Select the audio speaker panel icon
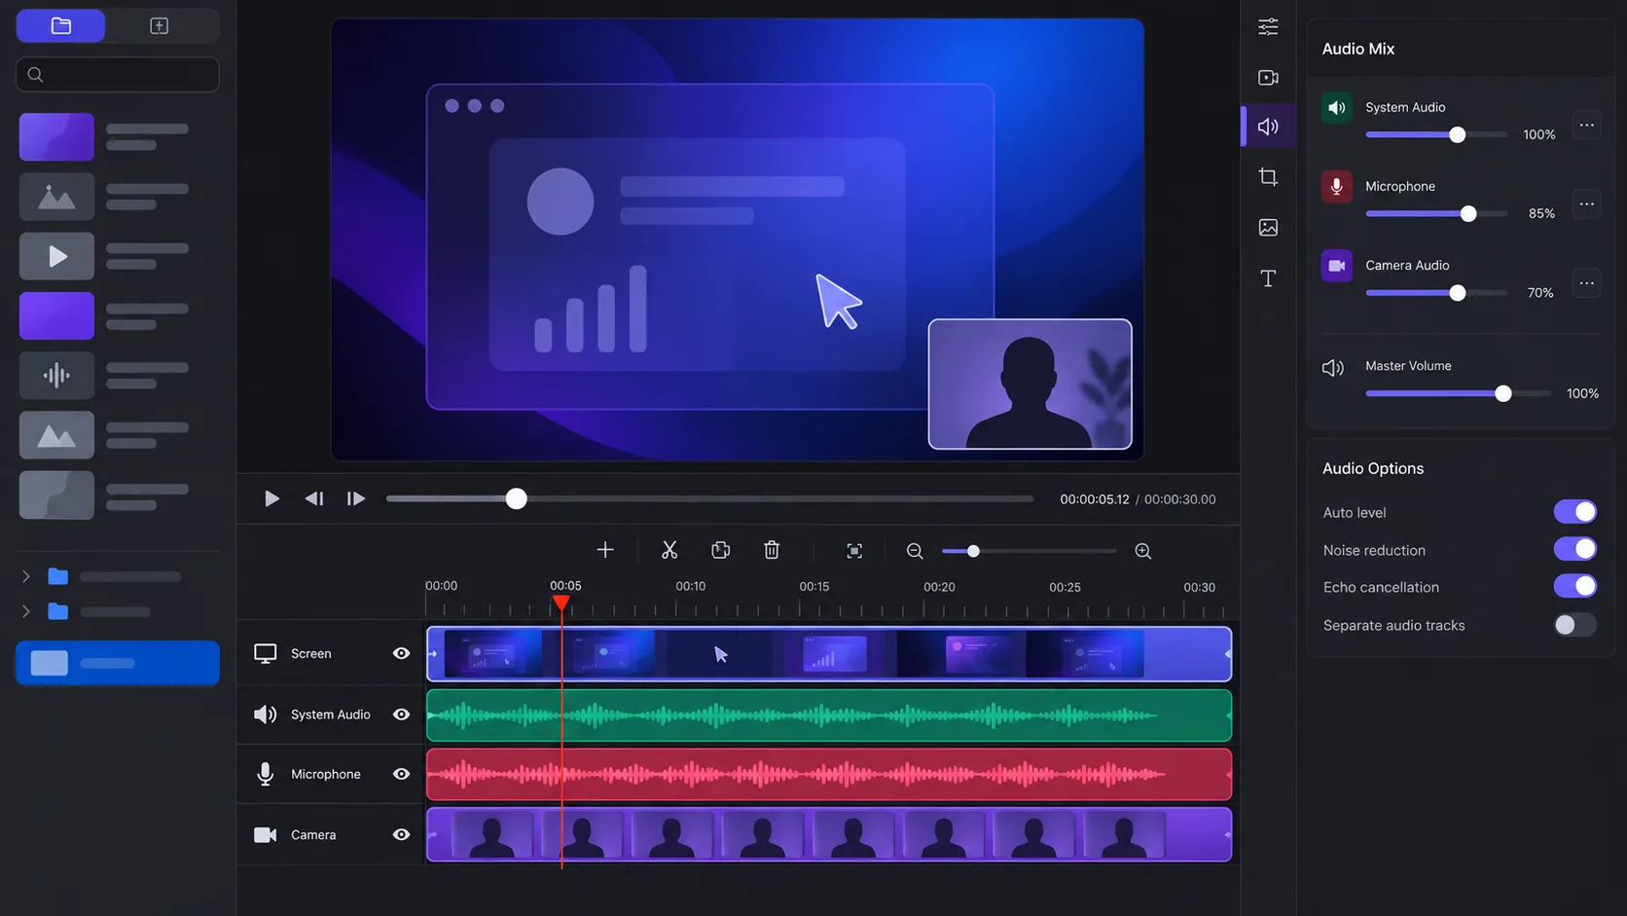 click(1268, 127)
